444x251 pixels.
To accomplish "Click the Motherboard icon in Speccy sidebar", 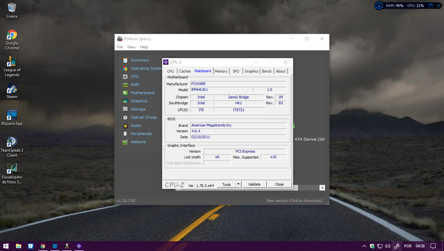I will (125, 93).
